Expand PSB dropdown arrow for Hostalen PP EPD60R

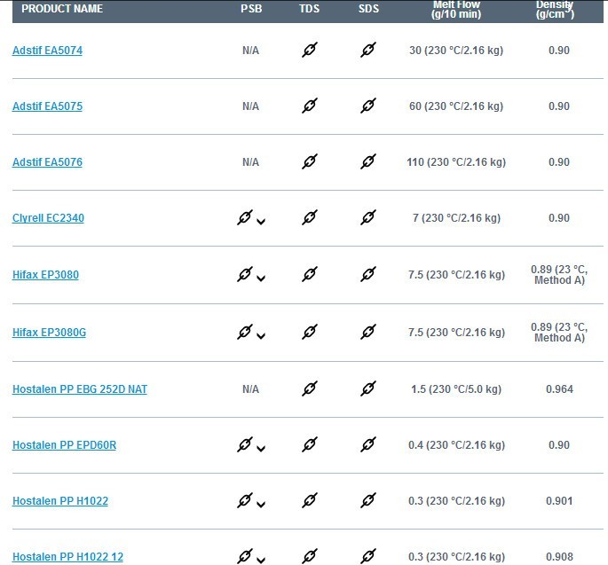pos(261,449)
